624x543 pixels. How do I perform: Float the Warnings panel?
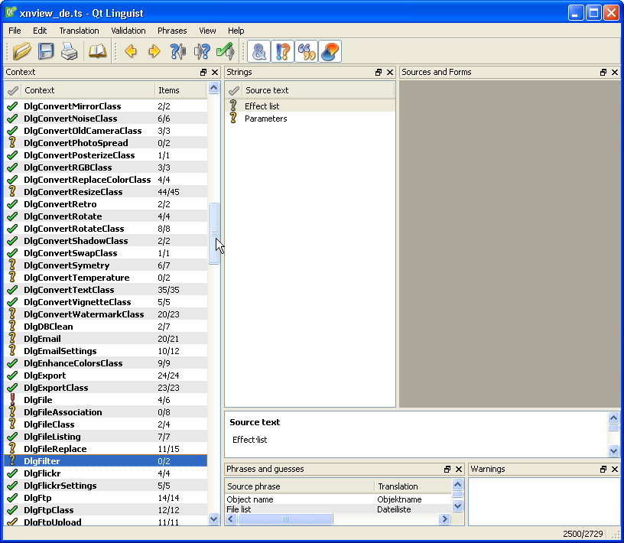coord(603,469)
